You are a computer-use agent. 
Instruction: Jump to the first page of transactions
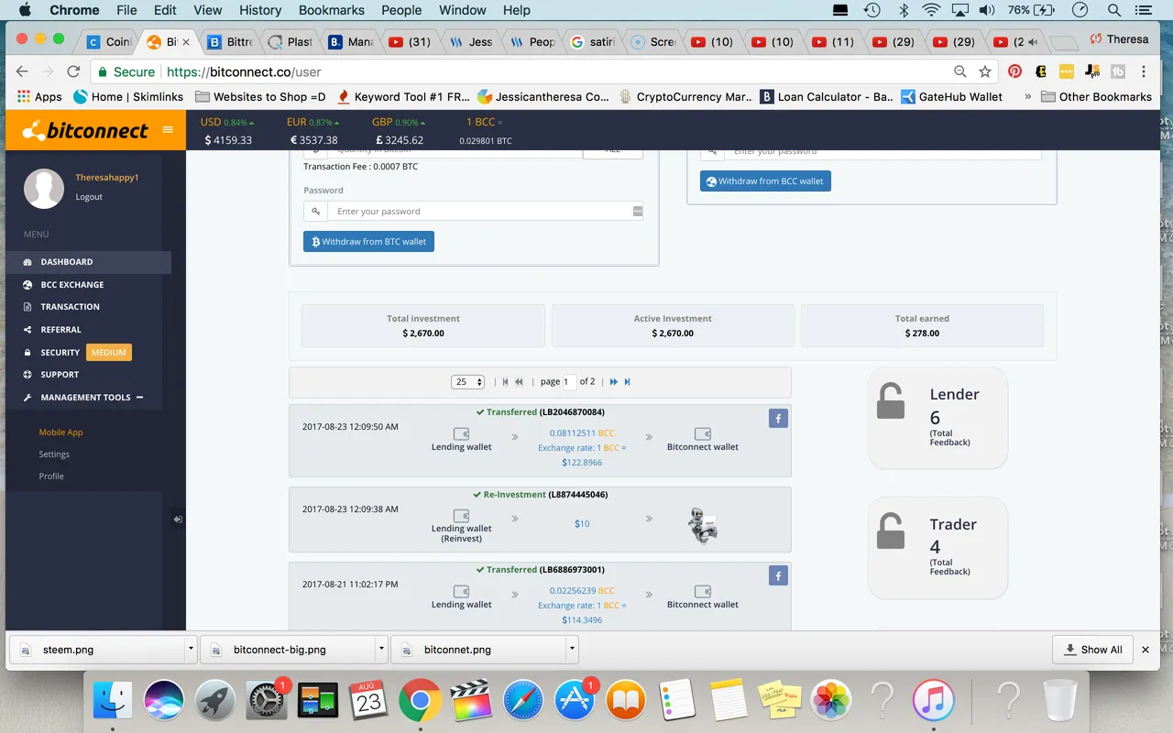click(x=505, y=382)
